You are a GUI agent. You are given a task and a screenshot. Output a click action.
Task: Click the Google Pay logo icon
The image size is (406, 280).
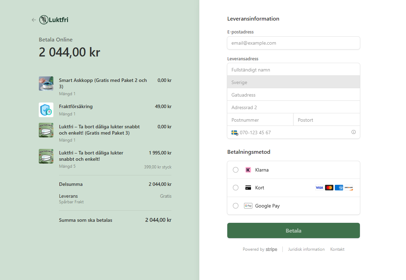(248, 206)
